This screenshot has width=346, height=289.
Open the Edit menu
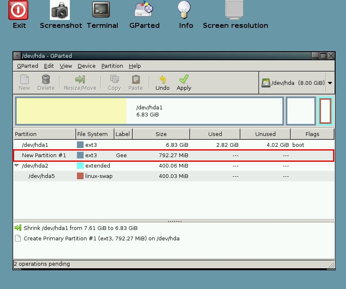click(49, 66)
